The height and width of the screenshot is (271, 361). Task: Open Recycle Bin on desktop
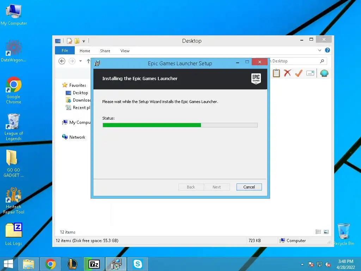344,234
